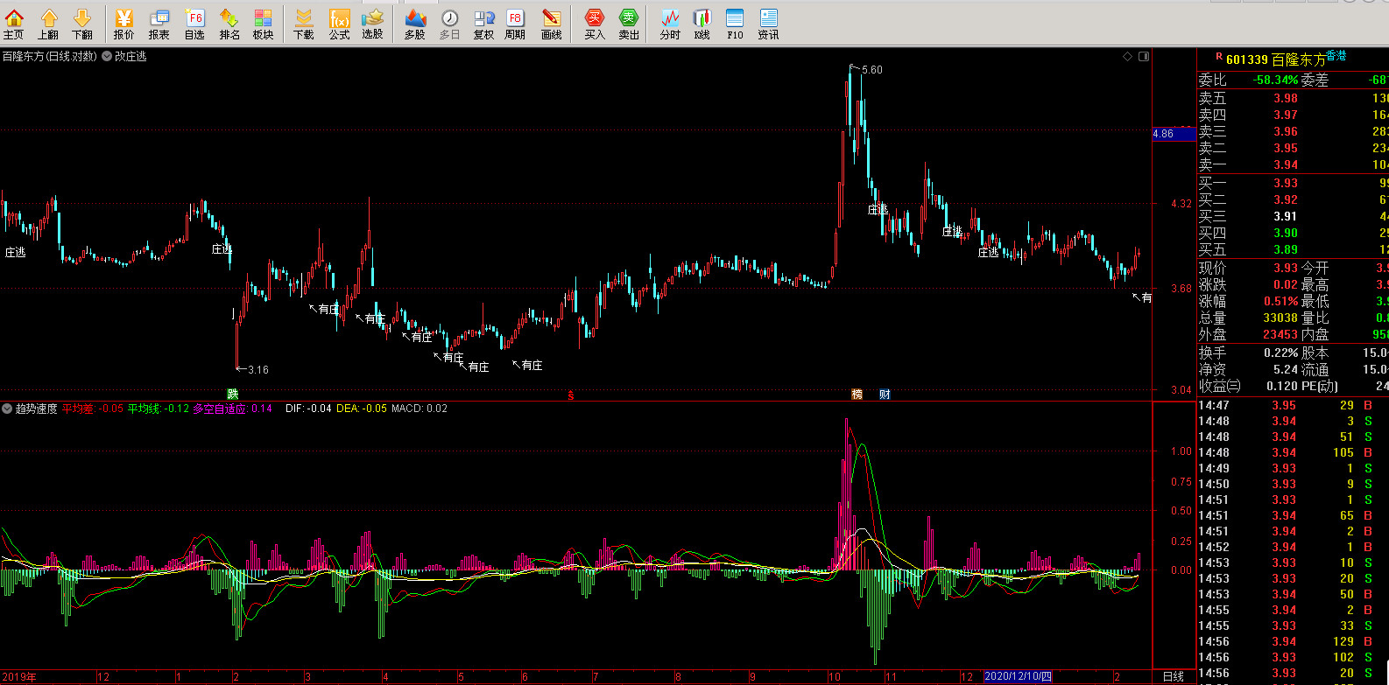
Task: Click the 14:47 trade row with volume 29
Action: tap(1293, 405)
